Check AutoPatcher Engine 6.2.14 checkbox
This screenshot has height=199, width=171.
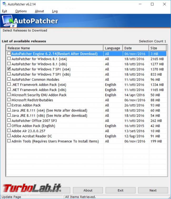pos(9,53)
